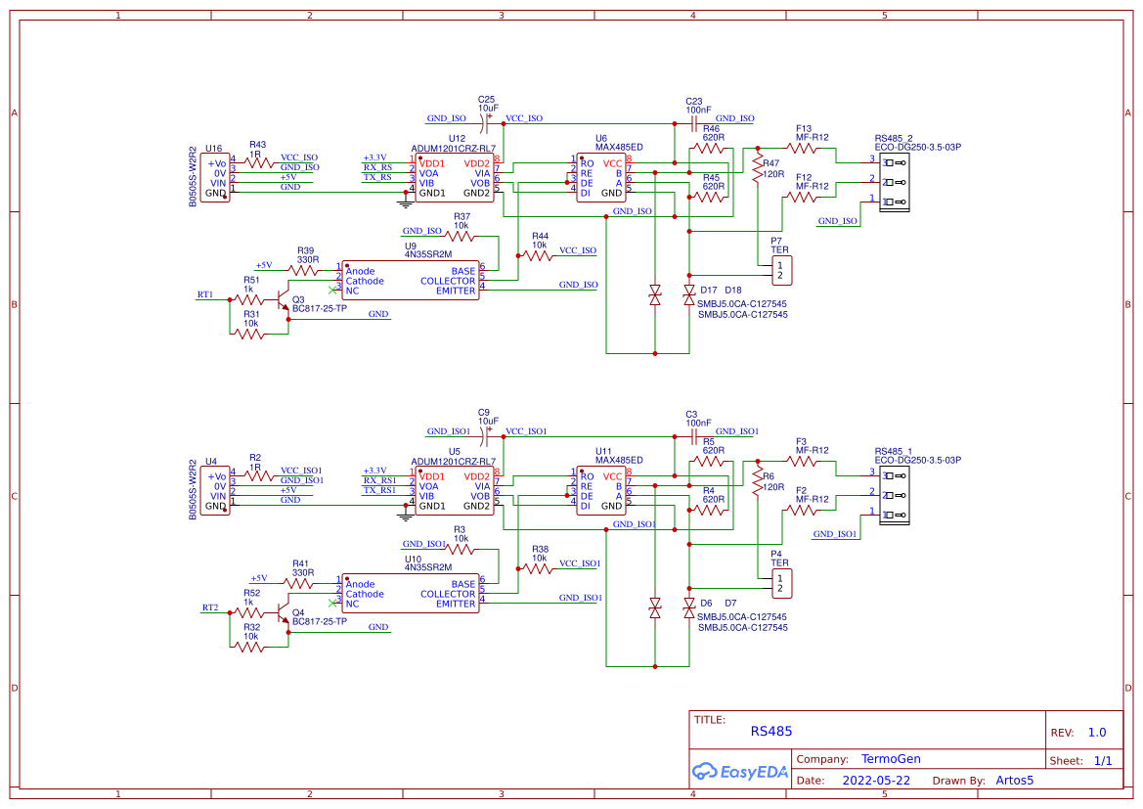The image size is (1143, 809).
Task: Select the ADUM1201CRZ-RL7 isolator U12 symbol
Action: pyautogui.click(x=455, y=178)
